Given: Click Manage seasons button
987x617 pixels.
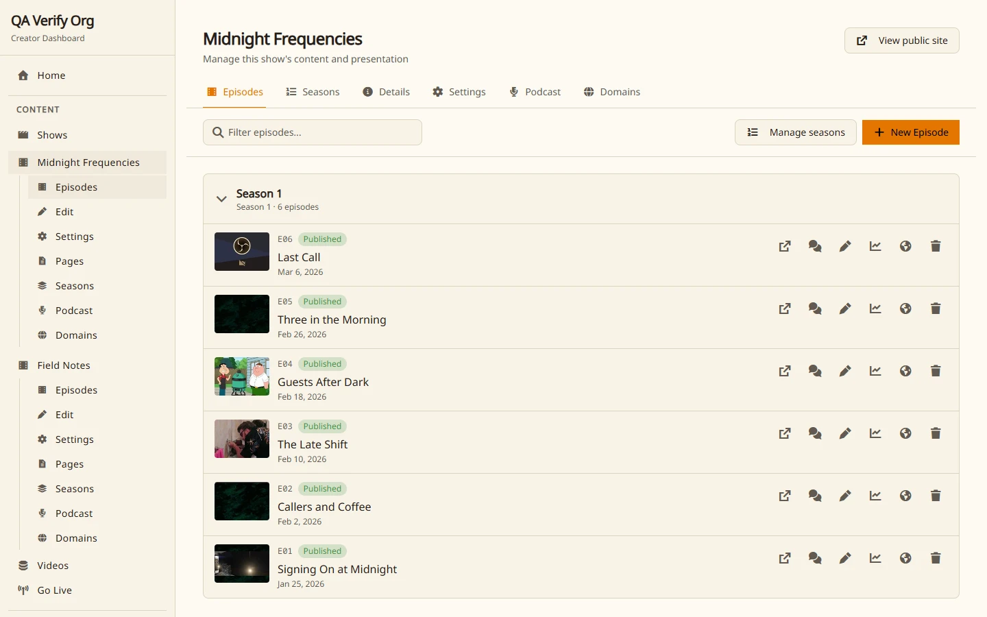Looking at the screenshot, I should pyautogui.click(x=796, y=132).
